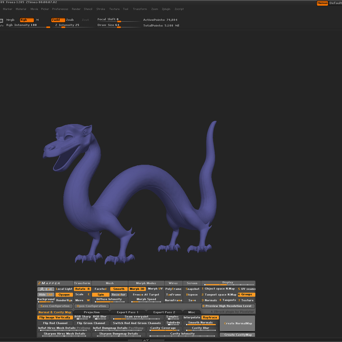Image resolution: width=342 pixels, height=342 pixels.
Task: Exit ZMapper with the Exit button
Action: click(x=46, y=289)
